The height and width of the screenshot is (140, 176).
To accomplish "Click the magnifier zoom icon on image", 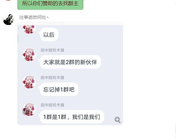I will [x=117, y=120].
